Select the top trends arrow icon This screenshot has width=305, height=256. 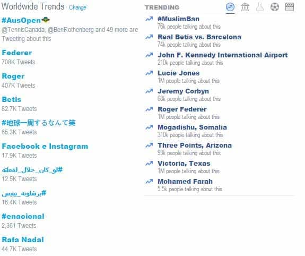pyautogui.click(x=230, y=7)
